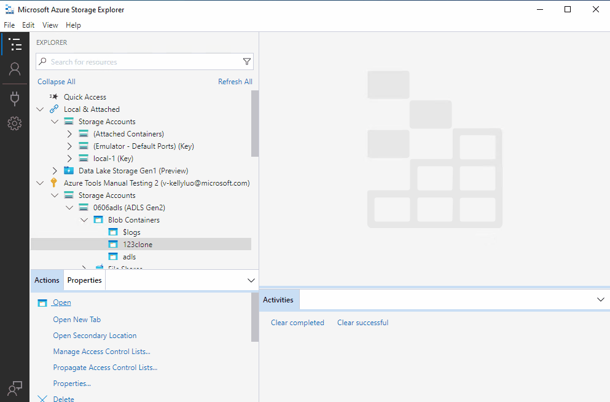Collapse the Activities panel chevron
This screenshot has height=402, width=610.
pyautogui.click(x=600, y=299)
